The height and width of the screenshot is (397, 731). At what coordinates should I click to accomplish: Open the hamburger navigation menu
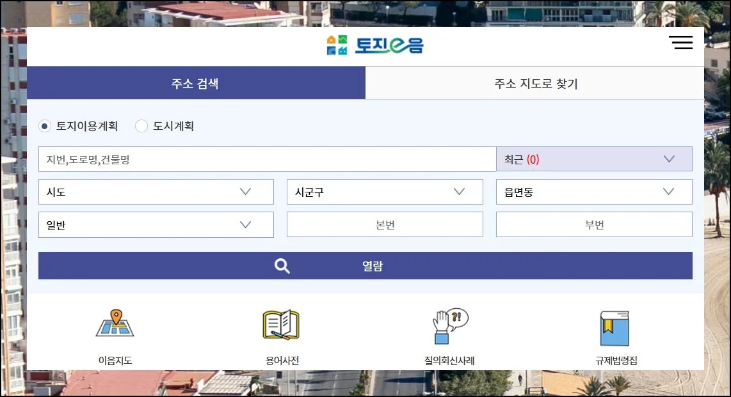(x=680, y=42)
